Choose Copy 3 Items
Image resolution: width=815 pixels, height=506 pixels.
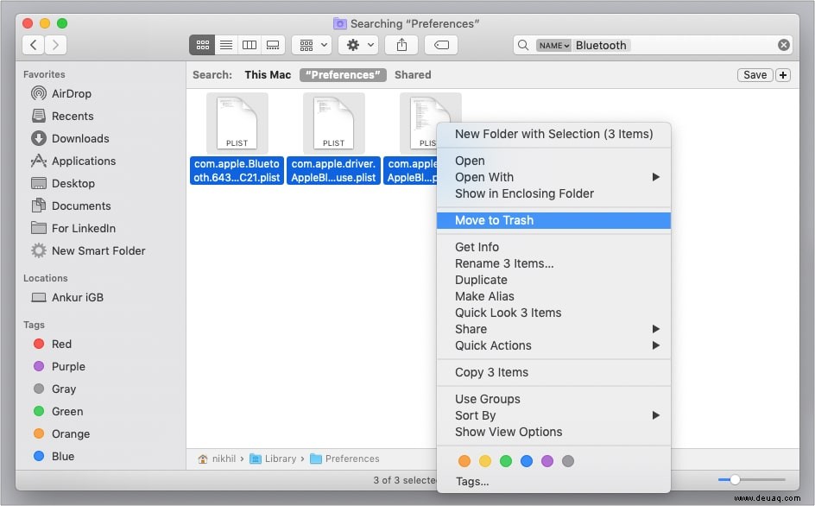553,372
